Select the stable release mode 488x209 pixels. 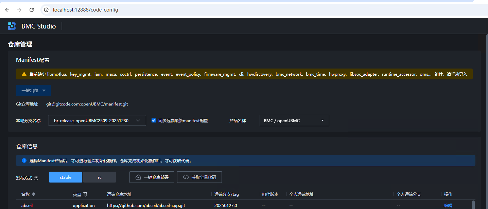click(66, 177)
